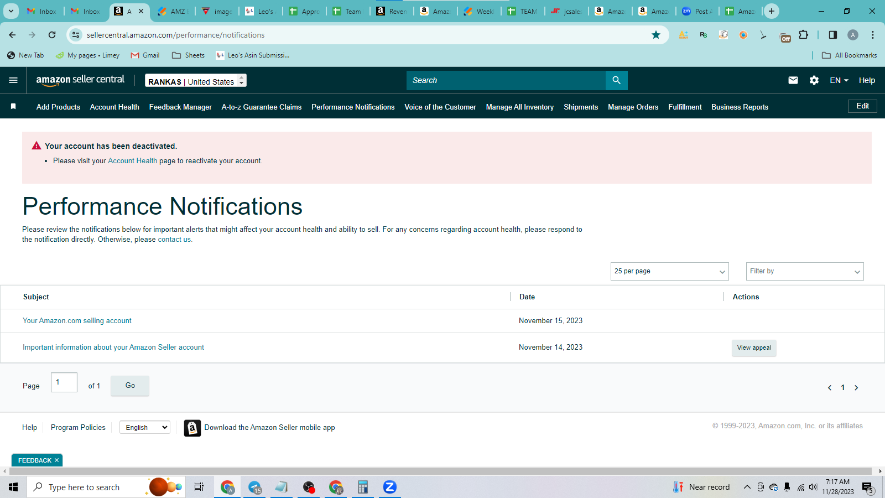Go to the previous notifications page arrow
The height and width of the screenshot is (498, 885).
click(x=830, y=388)
